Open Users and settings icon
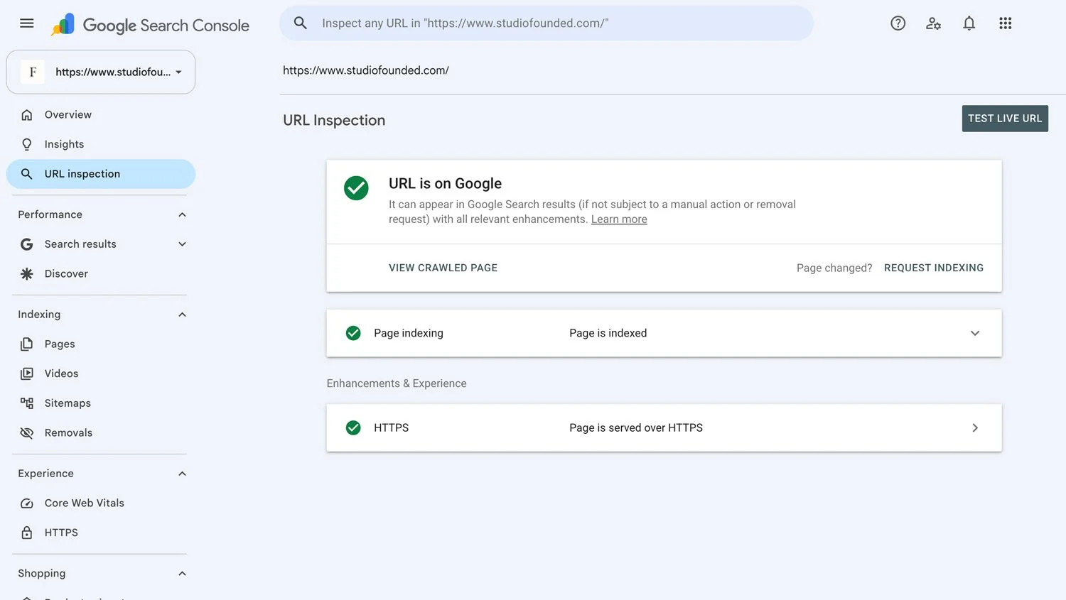This screenshot has width=1066, height=600. pyautogui.click(x=934, y=23)
